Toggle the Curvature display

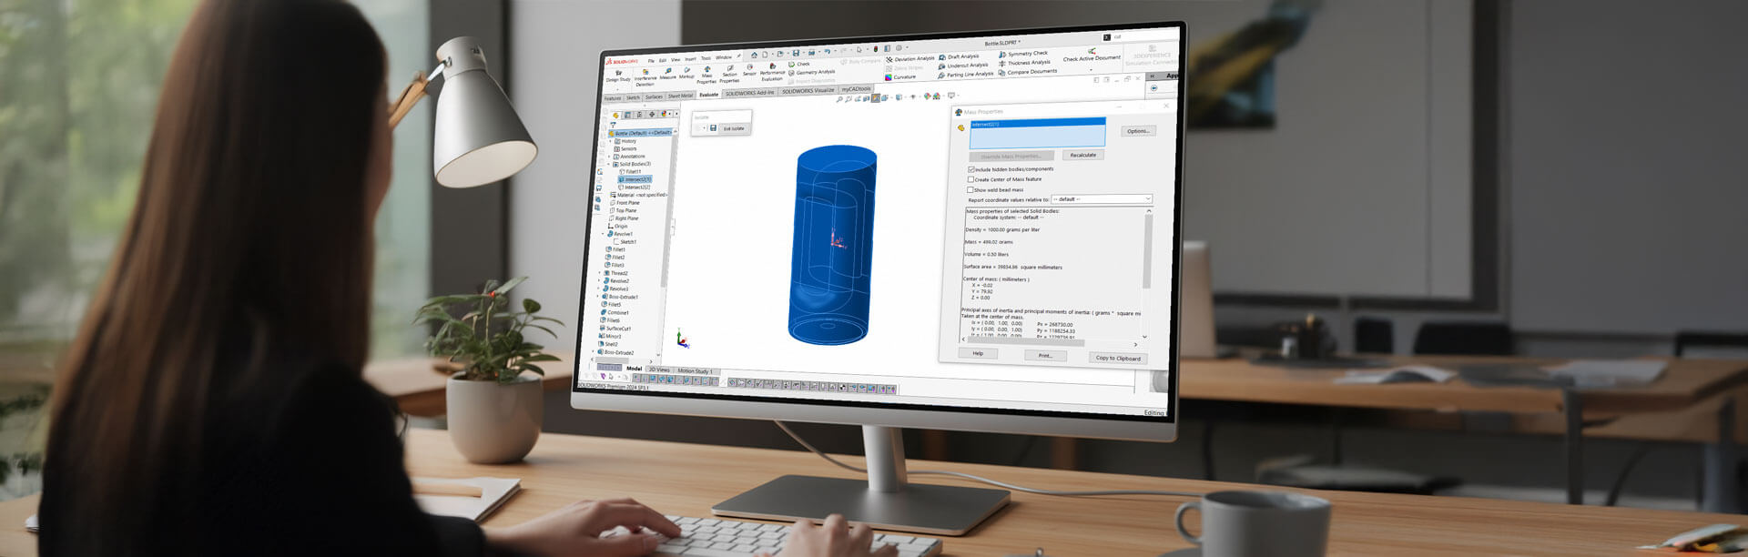[x=900, y=77]
